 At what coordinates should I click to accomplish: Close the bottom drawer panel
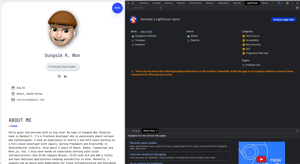pyautogui.click(x=297, y=131)
